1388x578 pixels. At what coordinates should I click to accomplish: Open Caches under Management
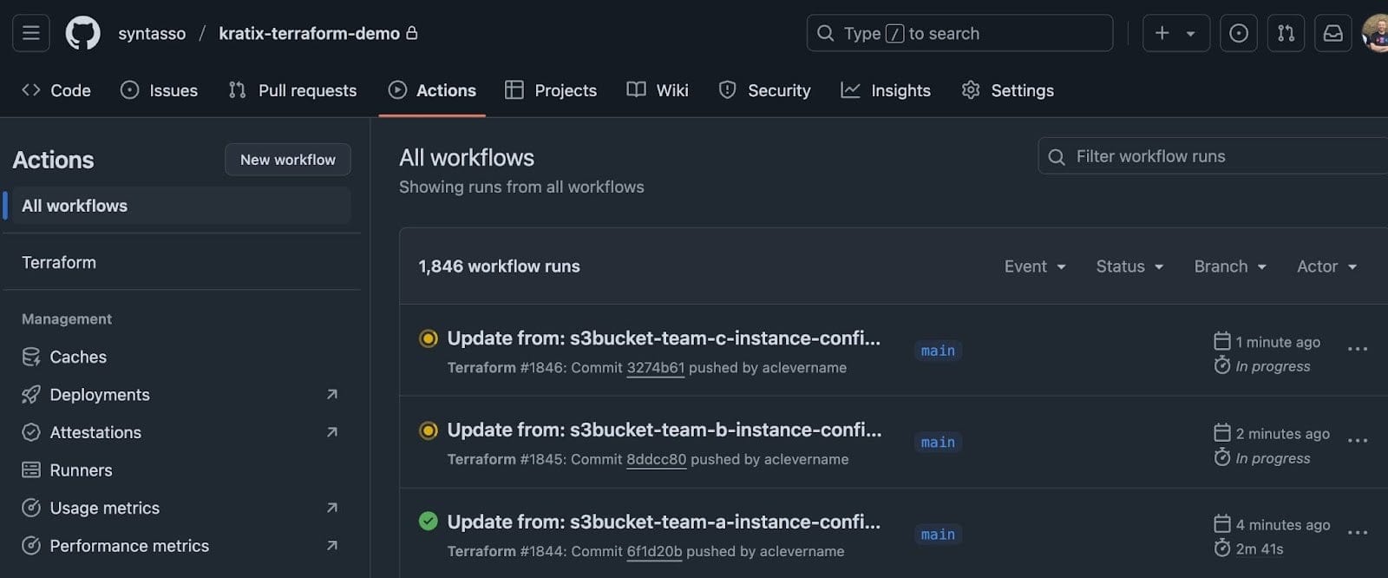pos(78,357)
